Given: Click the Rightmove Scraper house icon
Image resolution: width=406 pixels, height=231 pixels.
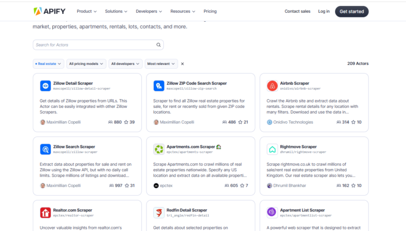Looking at the screenshot, I should coord(272,149).
